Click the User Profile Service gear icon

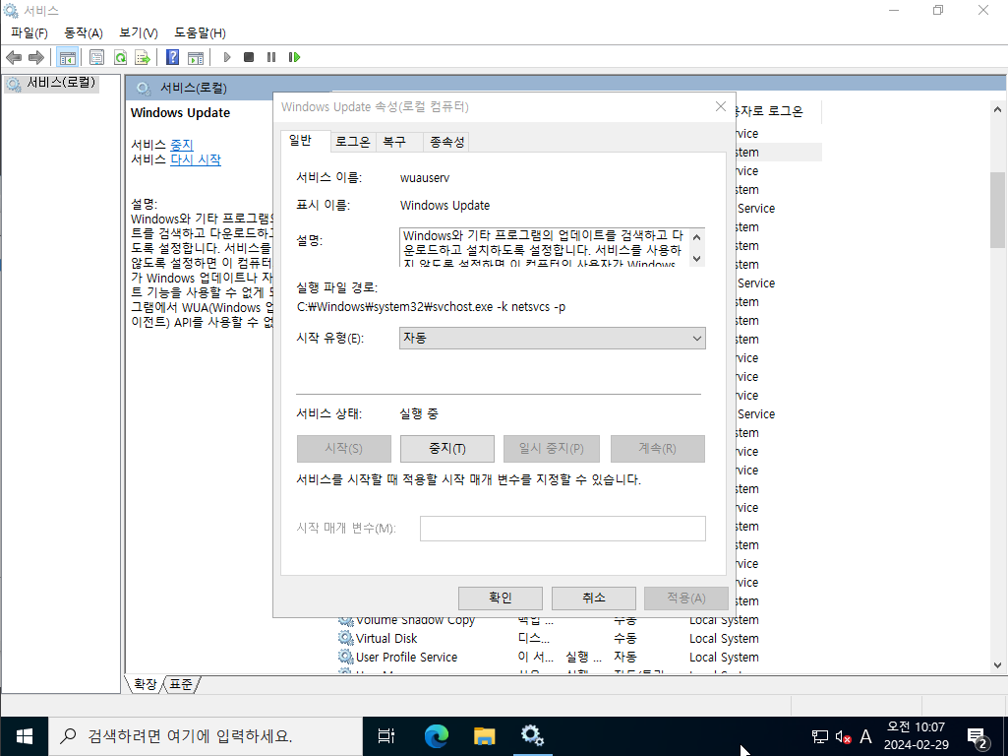point(346,657)
